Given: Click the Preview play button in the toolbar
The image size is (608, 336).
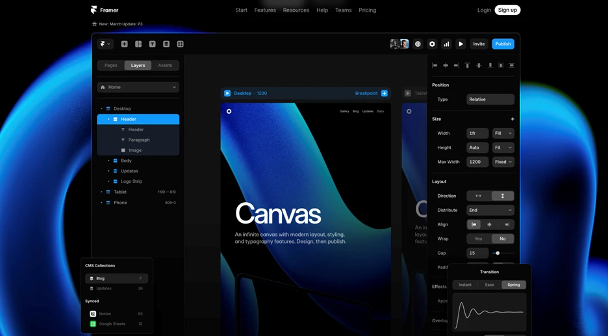Looking at the screenshot, I should coord(461,44).
